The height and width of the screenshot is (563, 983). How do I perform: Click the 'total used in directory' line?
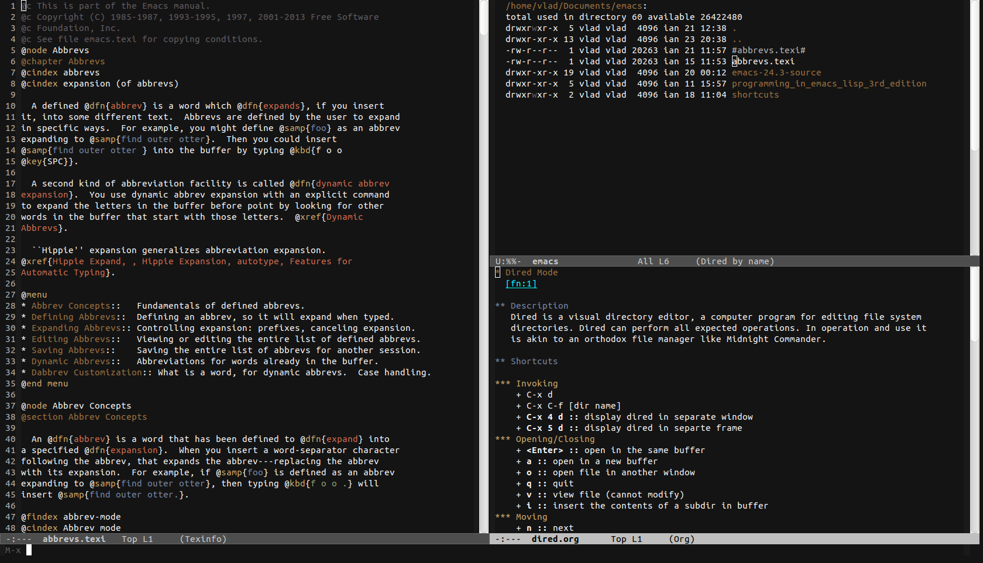[x=624, y=17]
